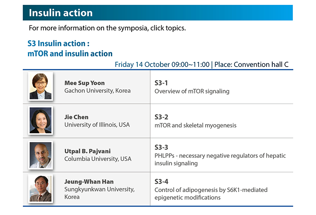The image size is (316, 215).
Task: Click Jie Chen's portrait photo
Action: point(41,120)
